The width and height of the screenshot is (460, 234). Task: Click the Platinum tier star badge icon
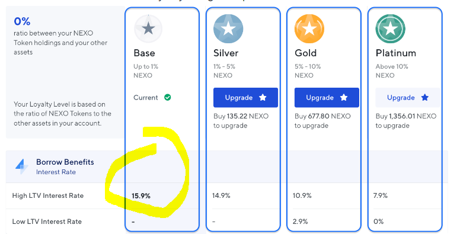(x=391, y=29)
